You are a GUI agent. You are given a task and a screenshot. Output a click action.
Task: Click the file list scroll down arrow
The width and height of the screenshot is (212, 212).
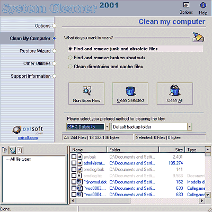point(208,195)
